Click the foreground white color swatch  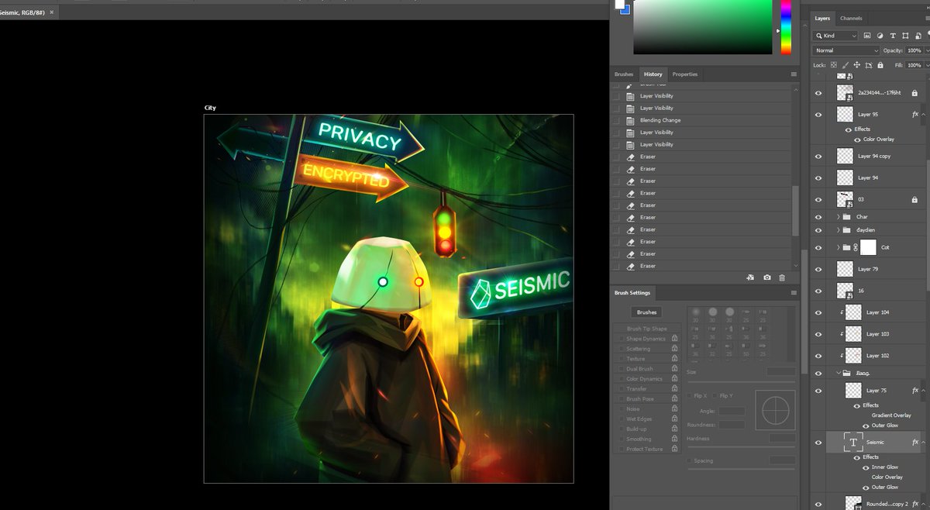click(619, 4)
